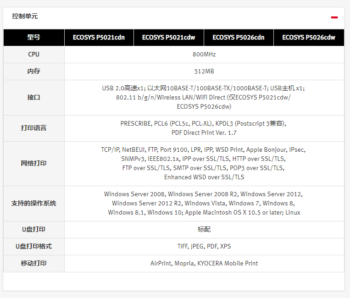Select the ECOSYS P5021cdw column header

click(168, 38)
